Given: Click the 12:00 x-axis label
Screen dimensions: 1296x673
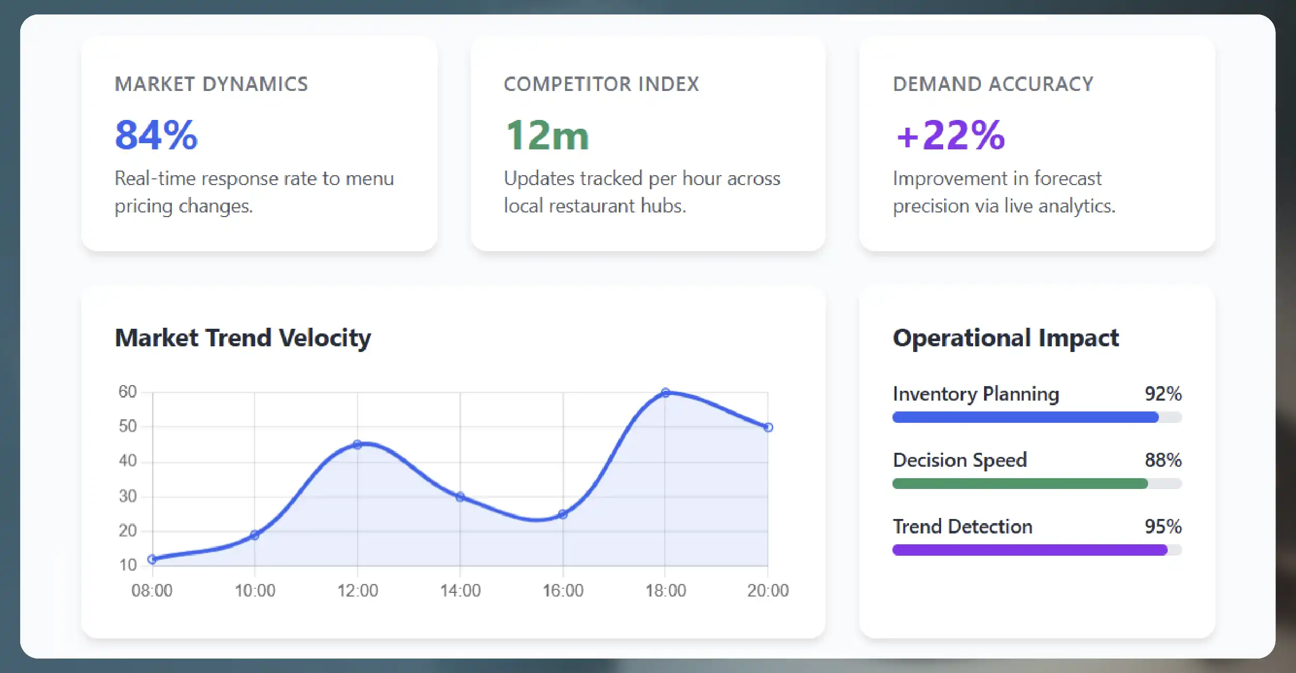Looking at the screenshot, I should pos(357,591).
